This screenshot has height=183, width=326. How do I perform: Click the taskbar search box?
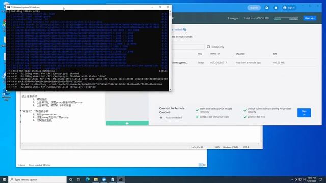pos(37,179)
